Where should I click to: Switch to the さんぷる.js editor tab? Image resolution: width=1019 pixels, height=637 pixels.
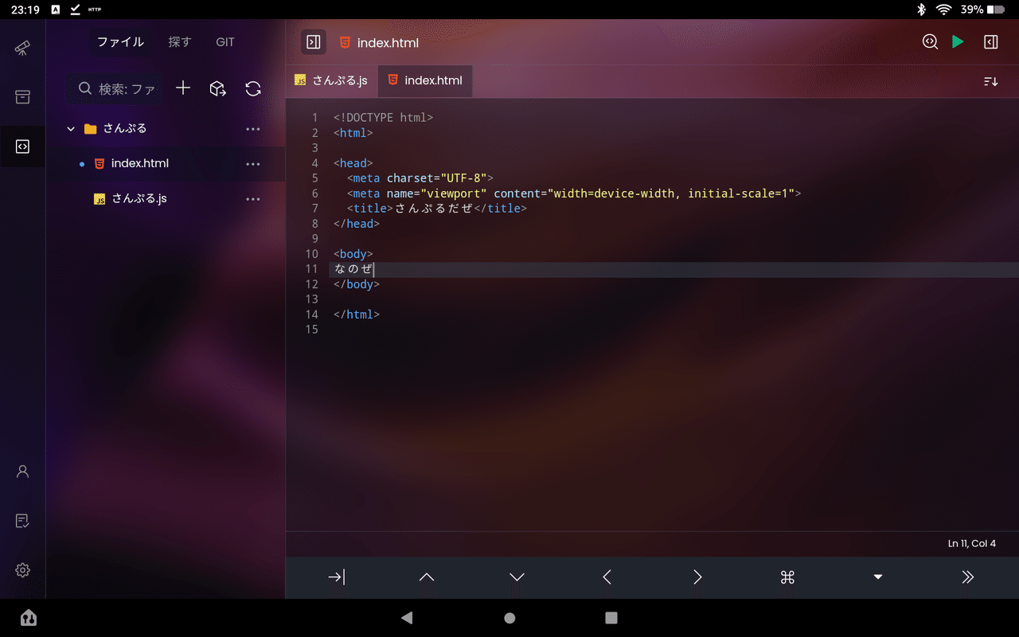click(x=332, y=80)
